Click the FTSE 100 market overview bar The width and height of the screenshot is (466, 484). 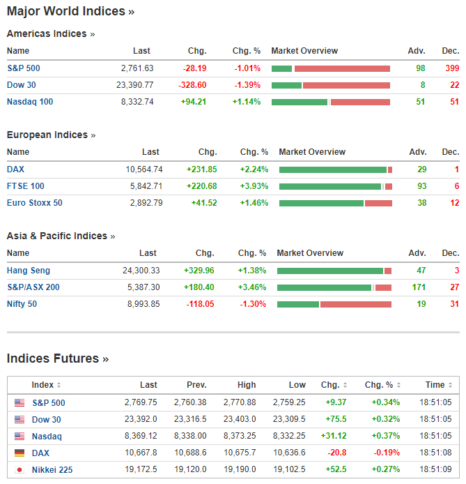point(336,186)
